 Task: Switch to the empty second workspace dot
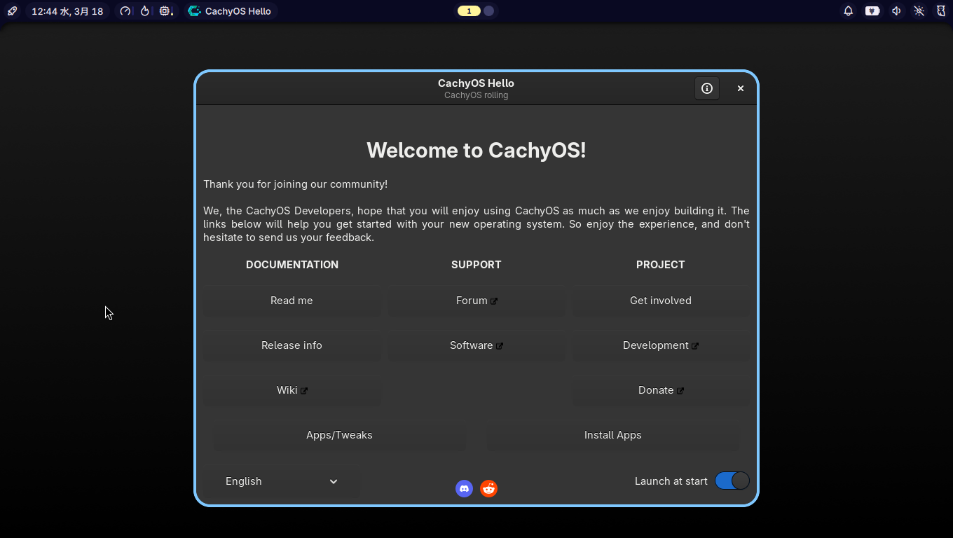coord(489,11)
